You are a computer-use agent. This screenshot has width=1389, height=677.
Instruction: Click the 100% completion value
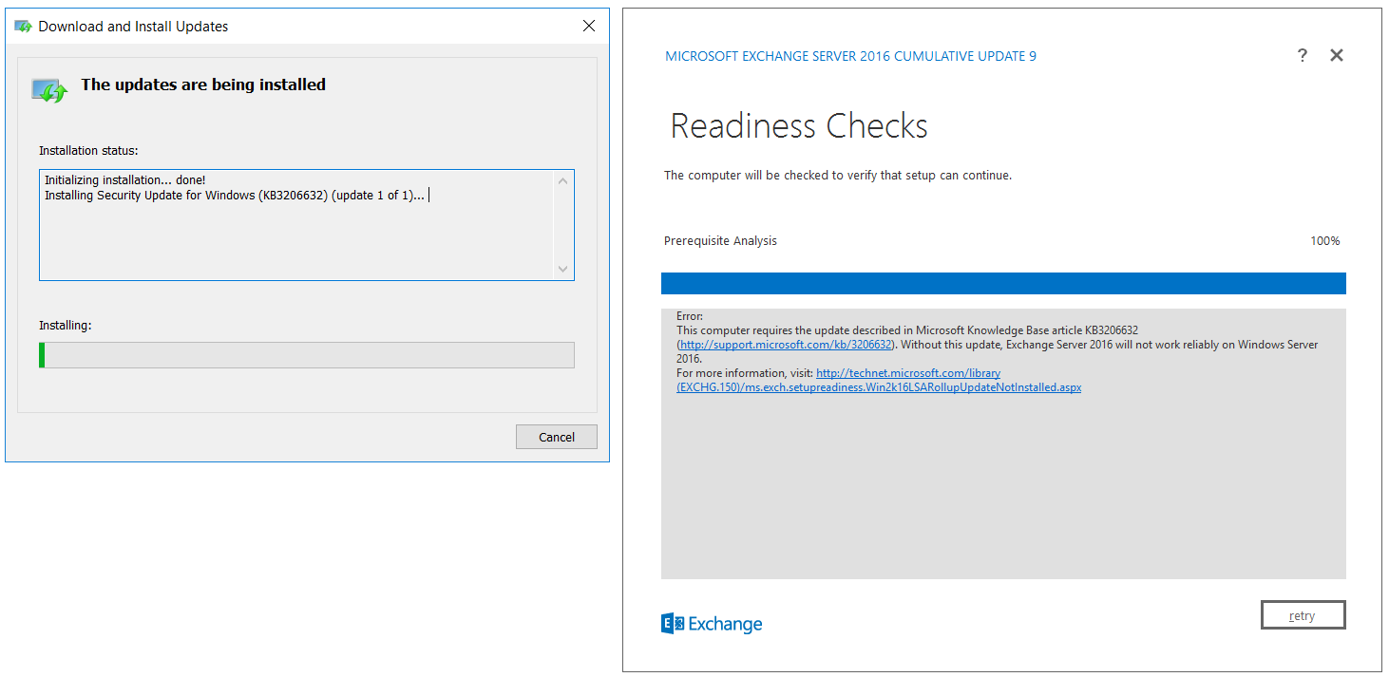[x=1324, y=241]
